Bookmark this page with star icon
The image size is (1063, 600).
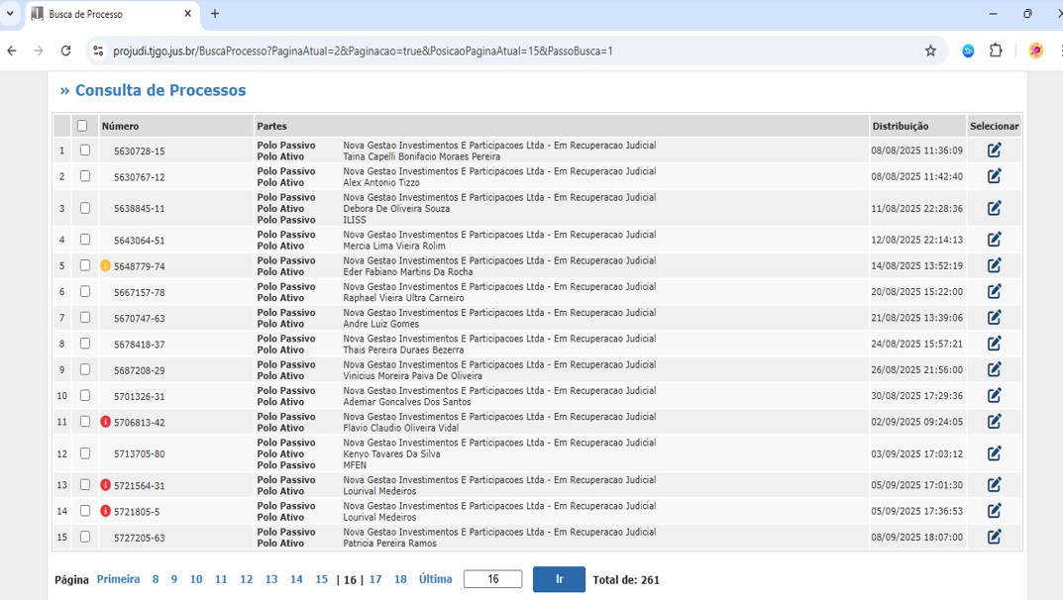(x=930, y=50)
